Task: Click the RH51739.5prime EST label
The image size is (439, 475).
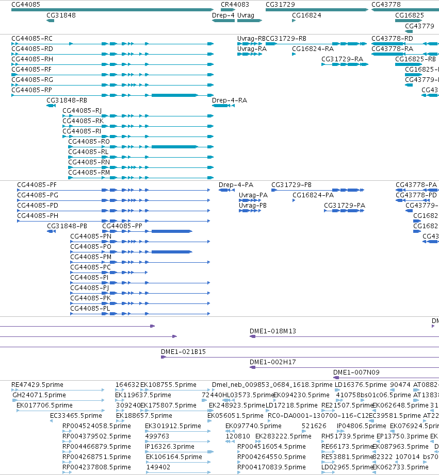Action: coord(348,436)
